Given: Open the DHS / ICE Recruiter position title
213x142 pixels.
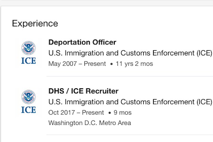Looking at the screenshot, I should pyautogui.click(x=83, y=91).
